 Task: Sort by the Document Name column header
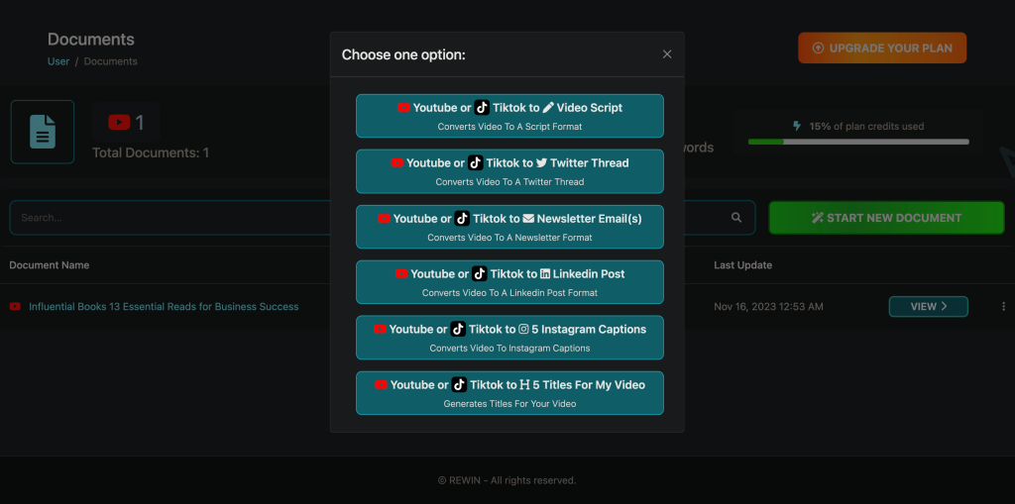pos(50,265)
